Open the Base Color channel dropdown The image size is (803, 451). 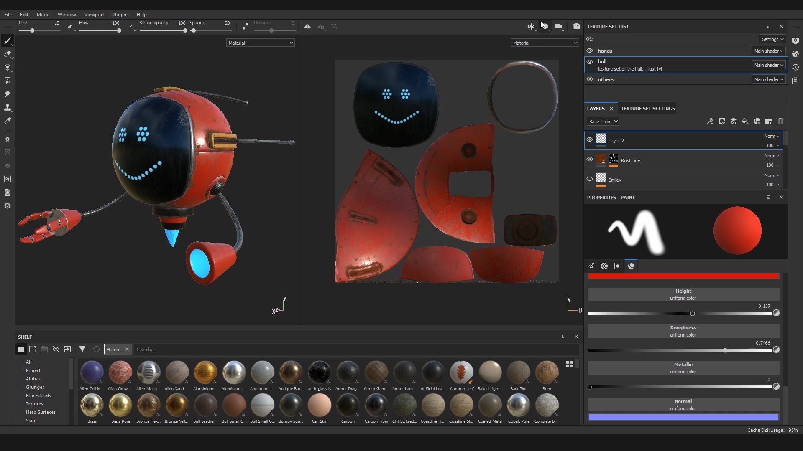603,122
